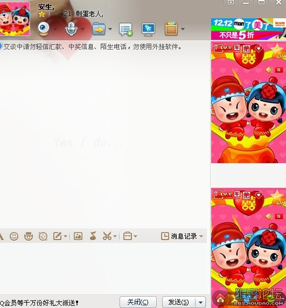Insert a picture using the image icon
Screen dimensions: 286x308
tap(78, 236)
